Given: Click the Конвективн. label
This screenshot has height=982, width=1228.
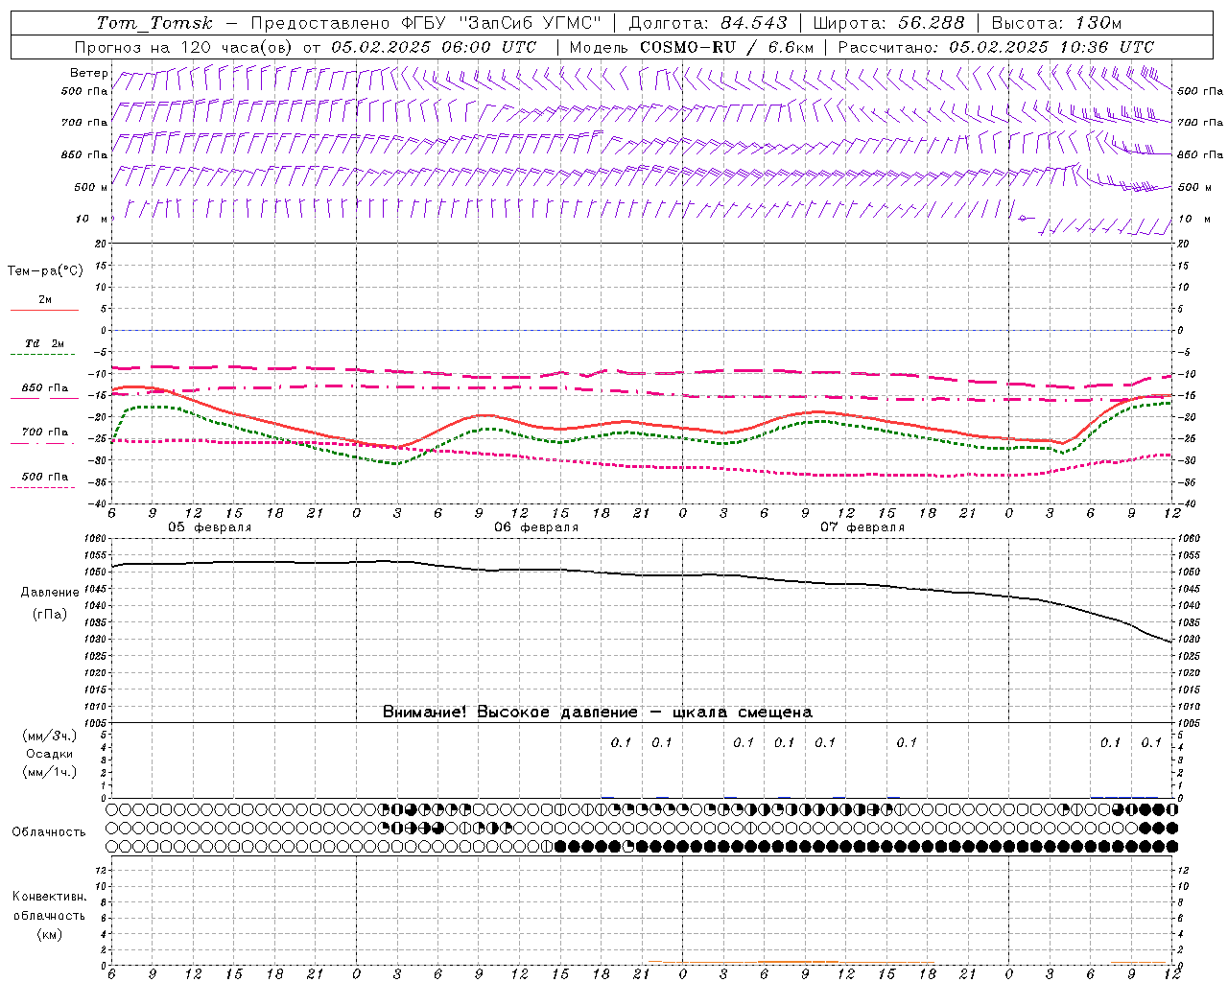Looking at the screenshot, I should point(49,897).
